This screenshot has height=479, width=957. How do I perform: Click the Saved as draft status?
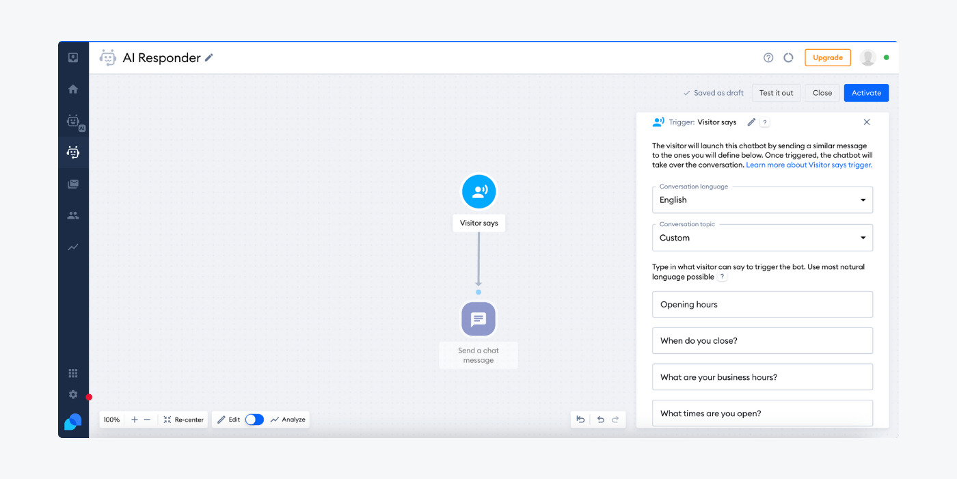click(714, 93)
